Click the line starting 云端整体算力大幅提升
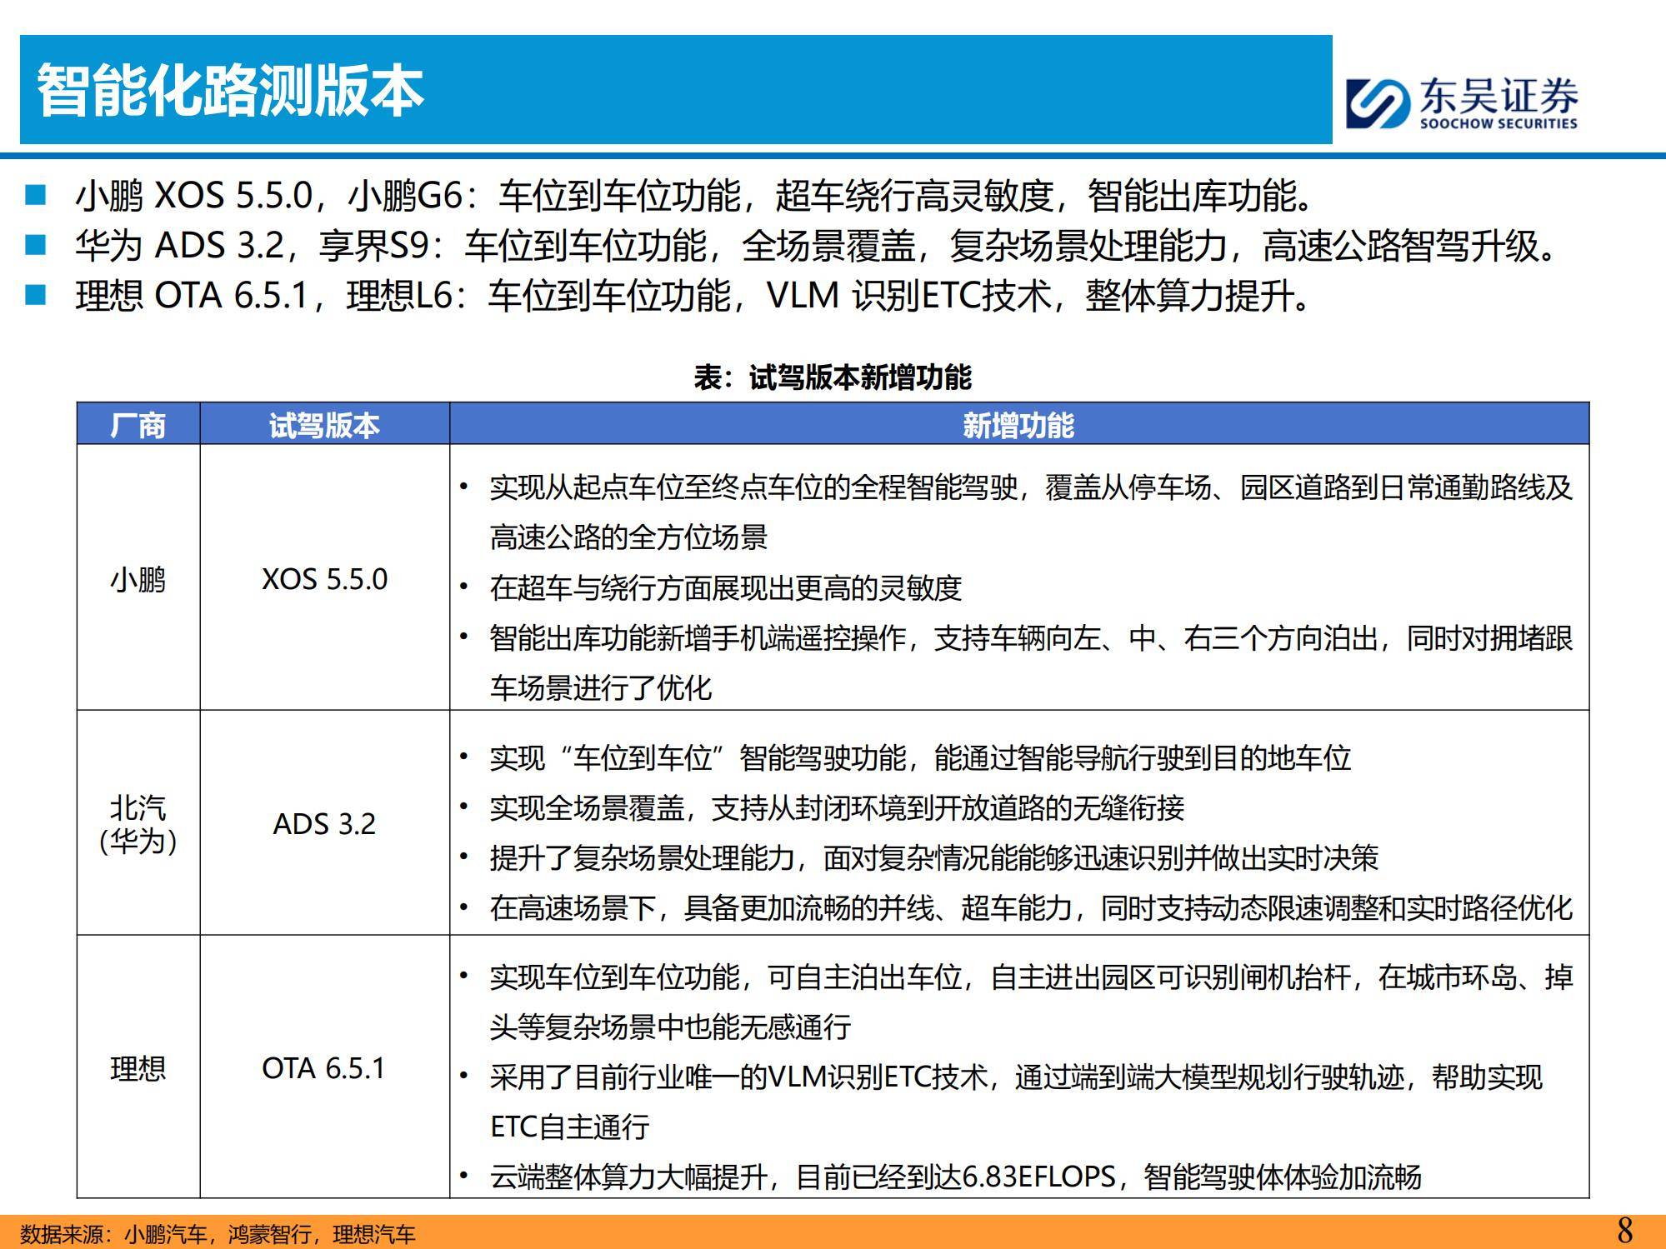The width and height of the screenshot is (1666, 1249). click(956, 1177)
